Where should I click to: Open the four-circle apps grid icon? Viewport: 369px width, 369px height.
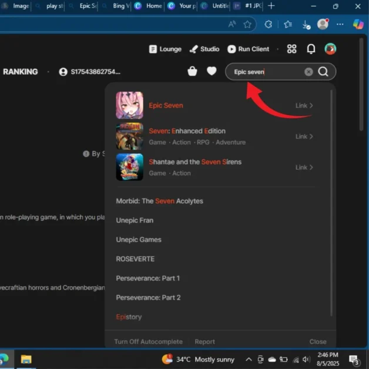(291, 49)
